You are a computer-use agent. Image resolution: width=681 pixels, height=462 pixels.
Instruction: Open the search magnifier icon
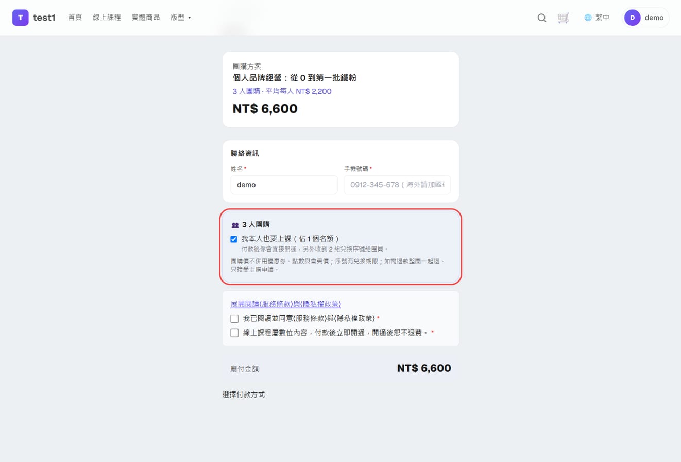click(541, 18)
